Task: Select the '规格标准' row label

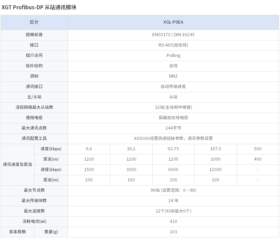Action: pyautogui.click(x=34, y=35)
